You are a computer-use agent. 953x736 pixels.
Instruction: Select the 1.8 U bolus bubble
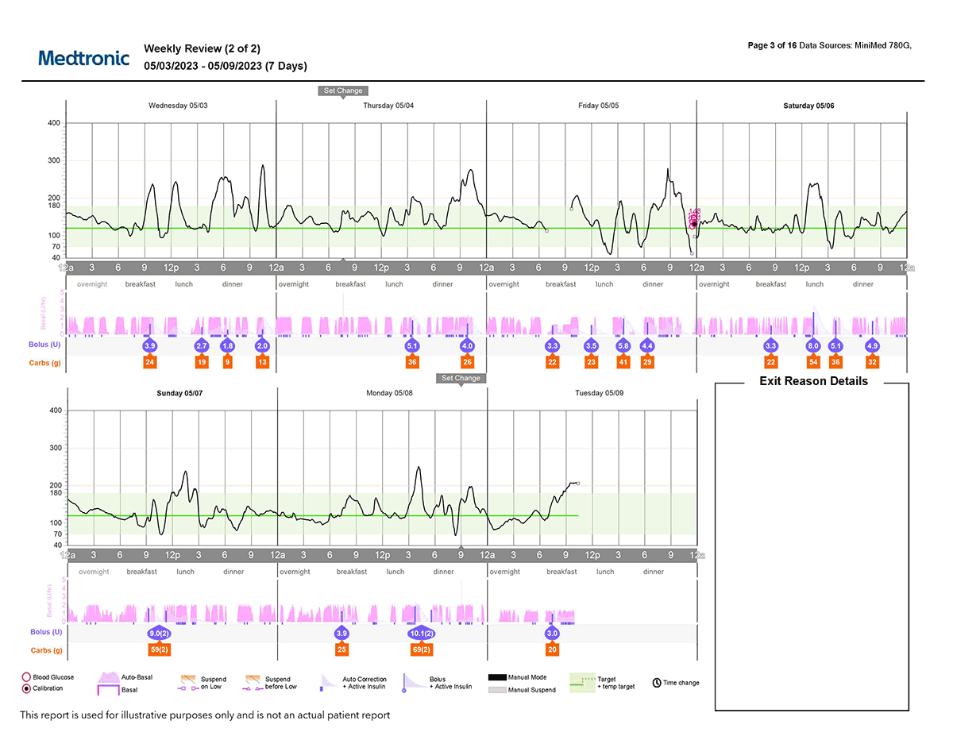pyautogui.click(x=228, y=346)
